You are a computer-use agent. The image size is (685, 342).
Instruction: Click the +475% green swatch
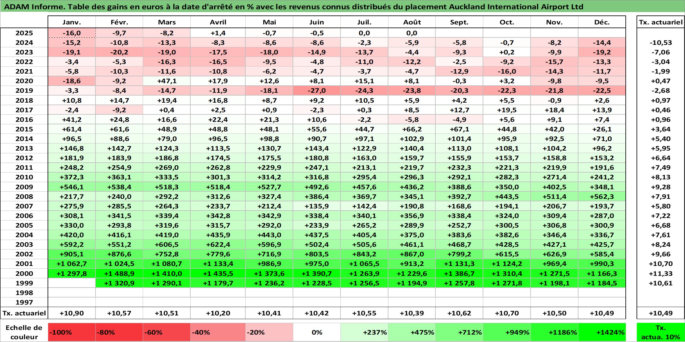coord(412,332)
